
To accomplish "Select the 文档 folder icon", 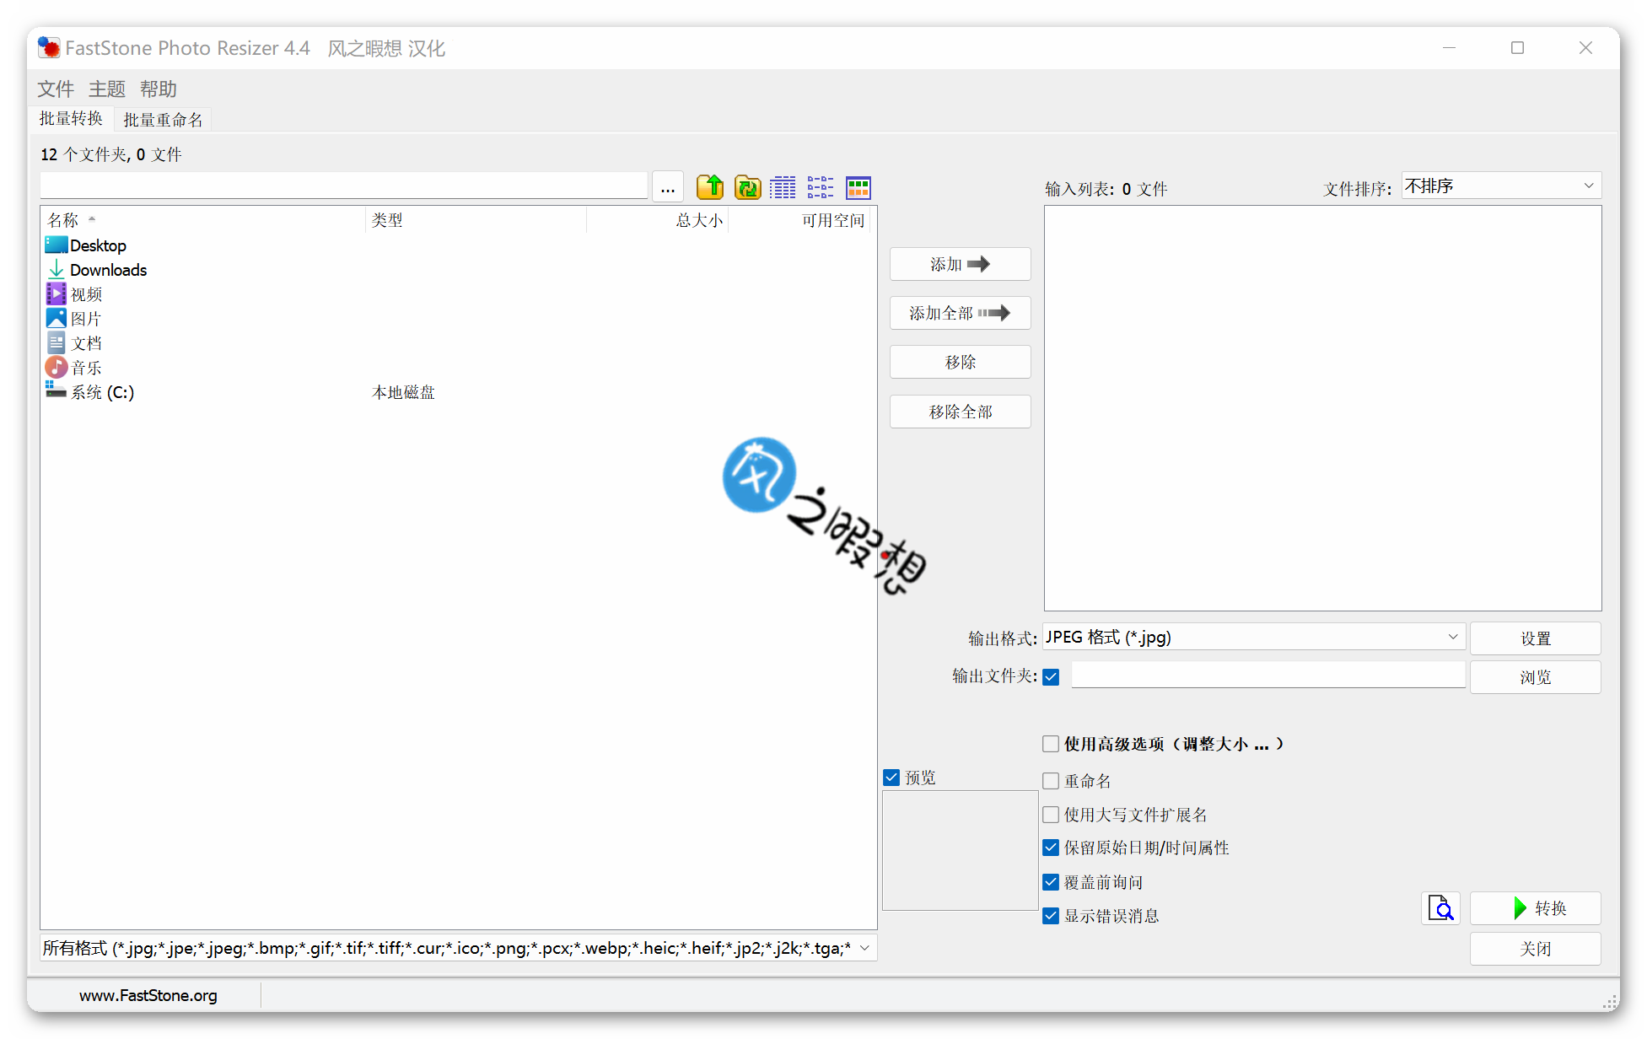I will click(57, 343).
